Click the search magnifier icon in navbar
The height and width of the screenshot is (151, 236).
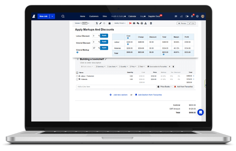63,16
